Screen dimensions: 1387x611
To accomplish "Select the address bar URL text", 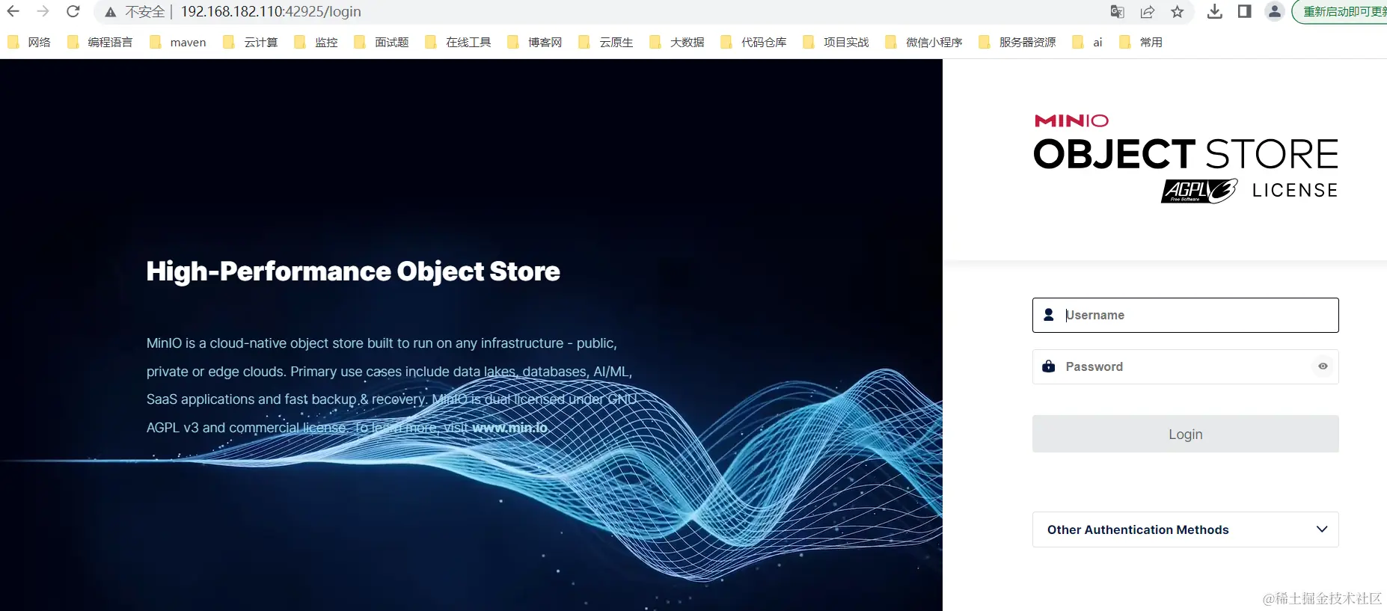I will (x=271, y=11).
